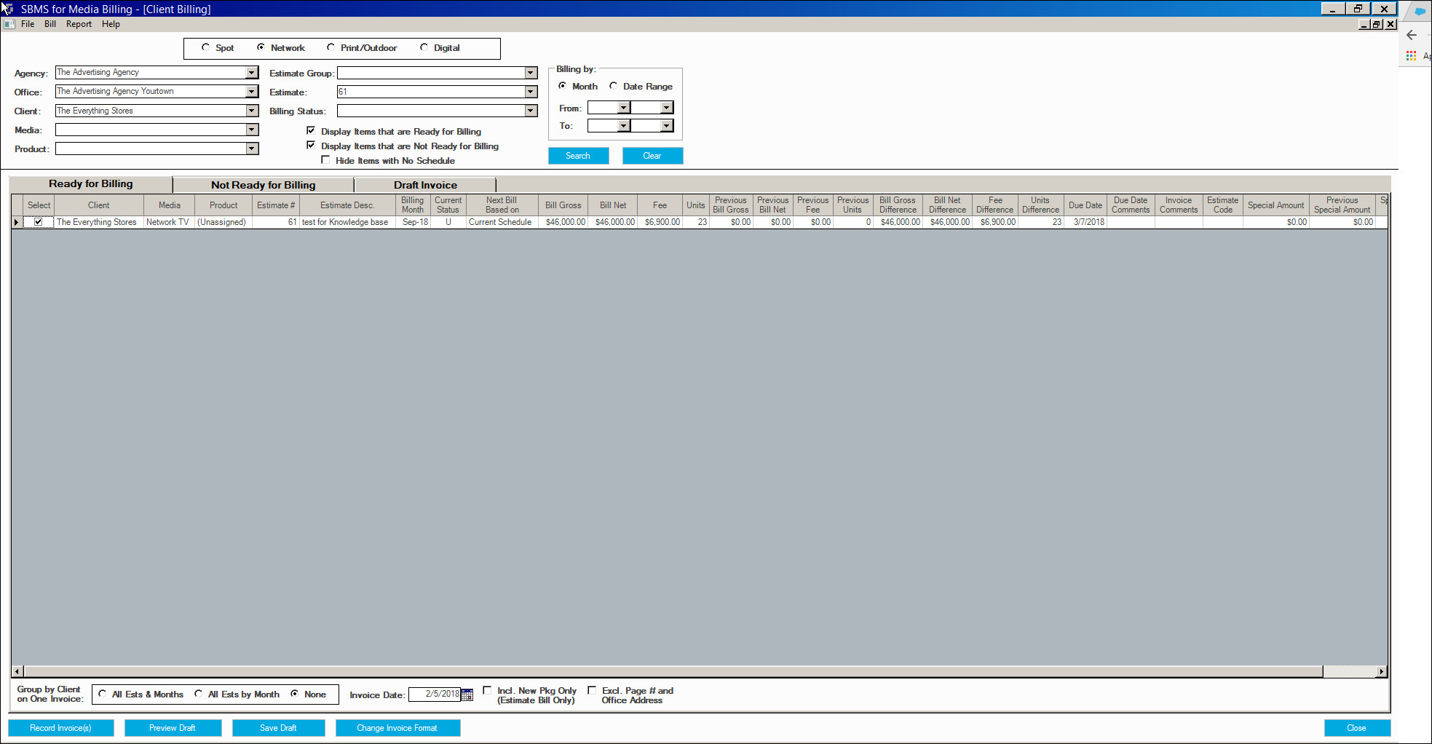This screenshot has height=744, width=1432.
Task: Expand the Product dropdown
Action: tap(252, 149)
